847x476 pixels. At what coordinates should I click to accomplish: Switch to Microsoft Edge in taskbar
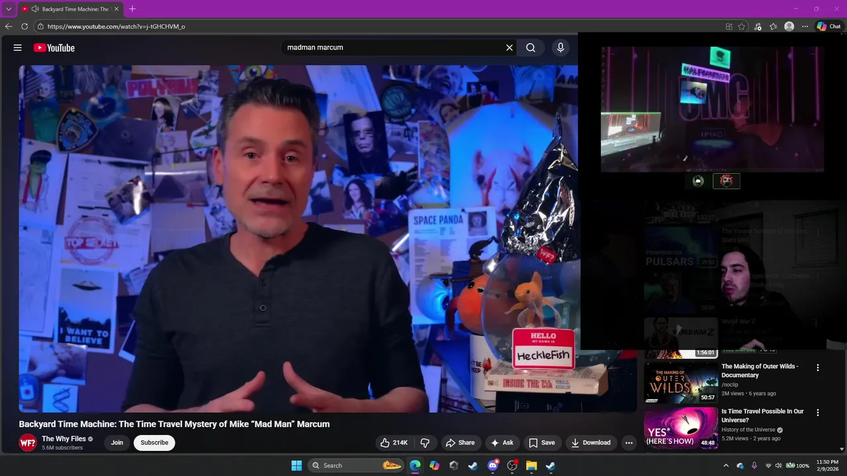click(415, 465)
